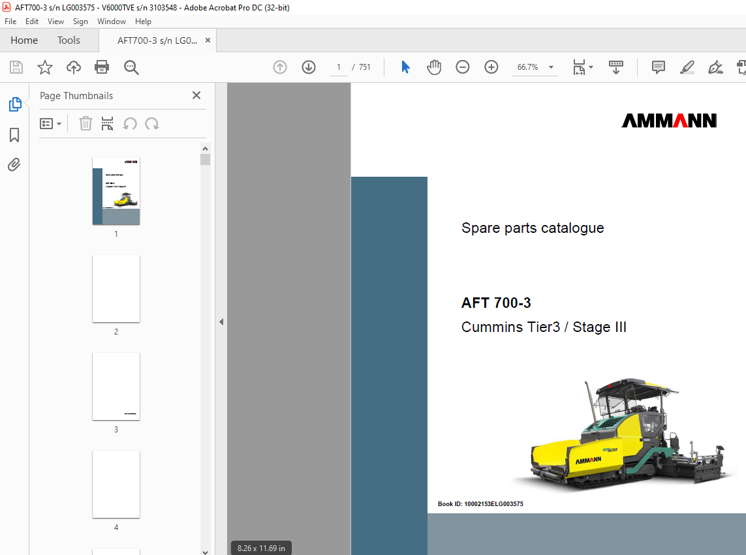Select page 3 thumbnail
The image size is (746, 555).
point(116,386)
